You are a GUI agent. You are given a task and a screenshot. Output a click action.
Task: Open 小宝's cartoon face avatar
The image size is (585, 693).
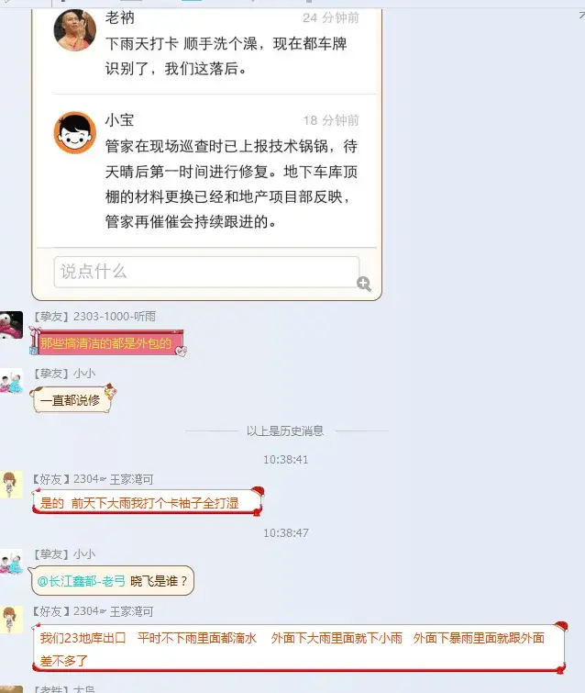74,132
